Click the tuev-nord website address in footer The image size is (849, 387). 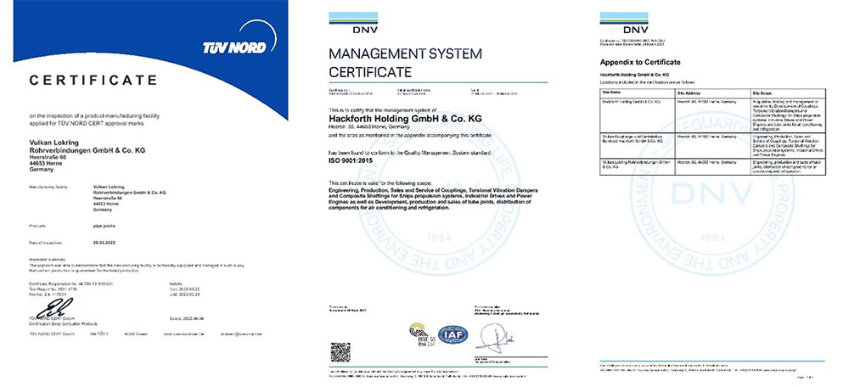[x=186, y=334]
